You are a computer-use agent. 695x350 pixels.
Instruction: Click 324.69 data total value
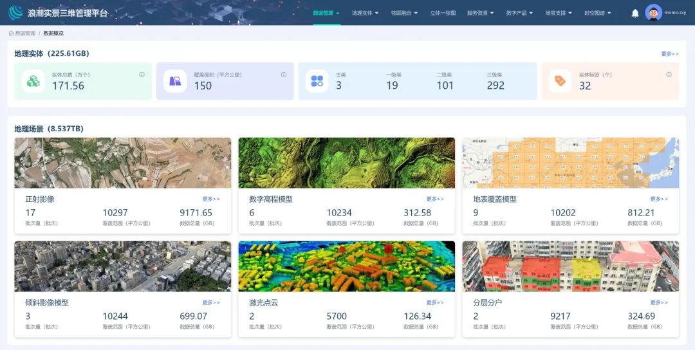[x=641, y=317]
